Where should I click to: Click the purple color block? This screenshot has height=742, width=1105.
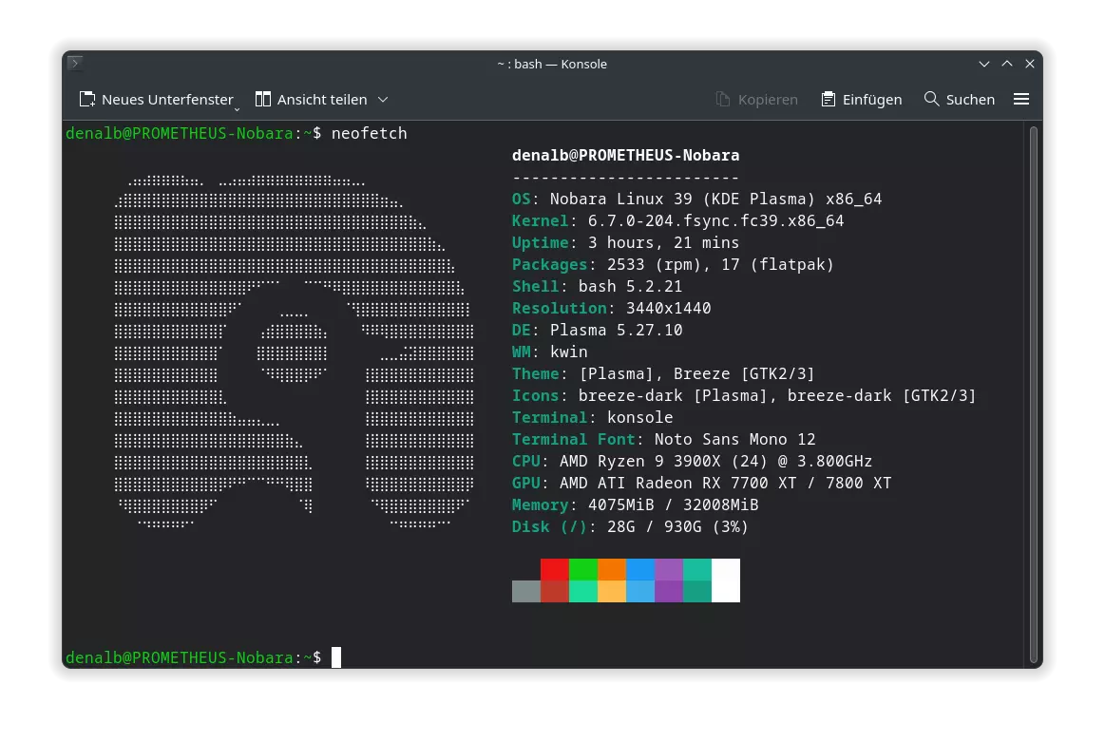click(669, 569)
